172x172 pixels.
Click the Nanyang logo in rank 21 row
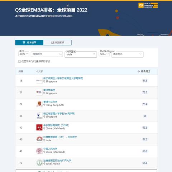[x=39, y=92]
